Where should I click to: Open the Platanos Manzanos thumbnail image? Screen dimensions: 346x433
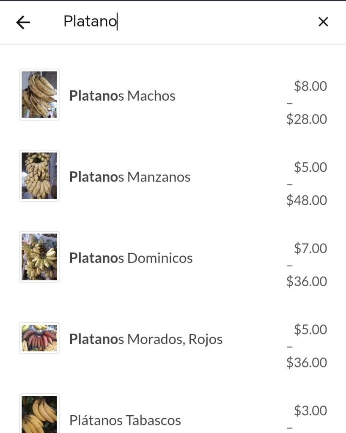[39, 175]
